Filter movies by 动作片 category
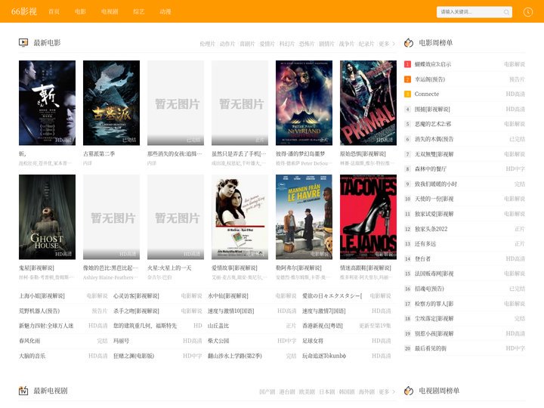Viewport: 544px width, 408px height. point(227,44)
